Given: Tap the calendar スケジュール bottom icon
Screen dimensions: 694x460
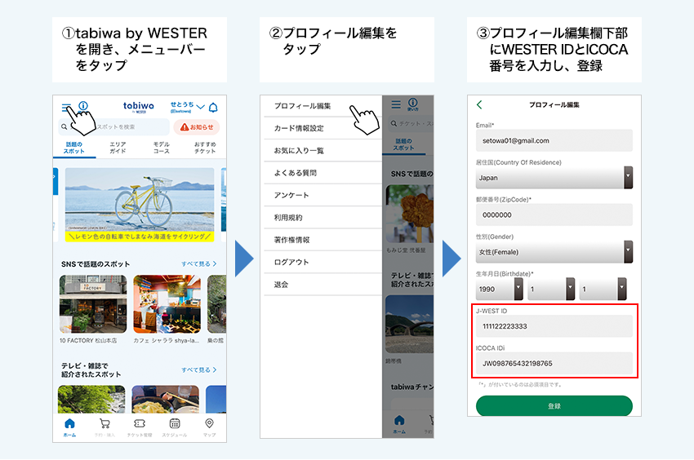Looking at the screenshot, I should point(175,427).
